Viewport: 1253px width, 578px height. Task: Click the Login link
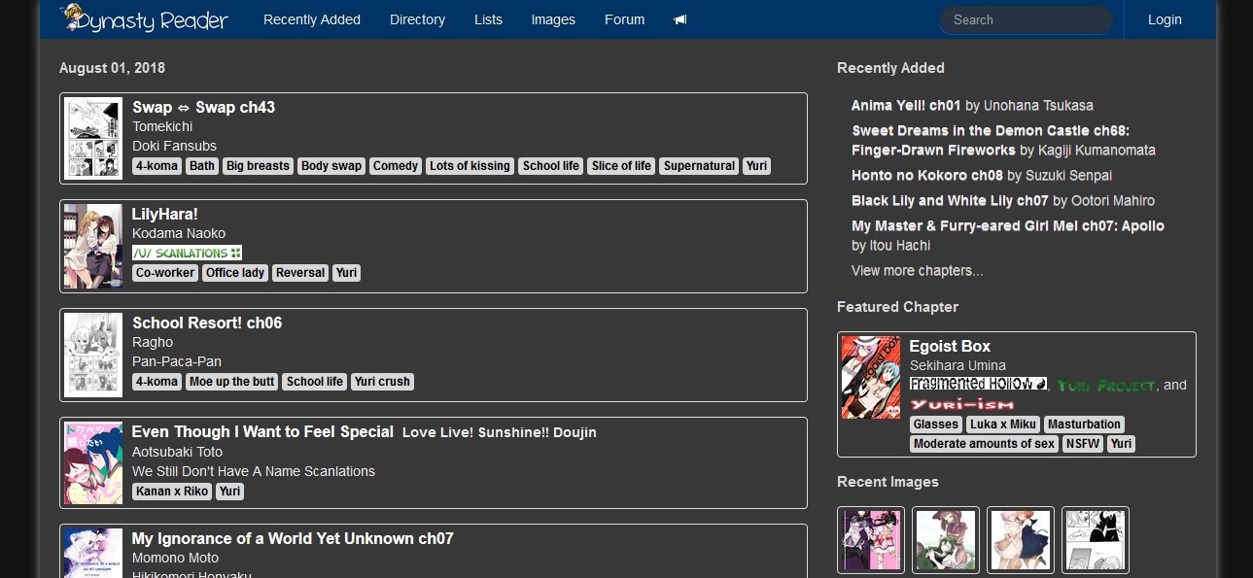pos(1165,19)
